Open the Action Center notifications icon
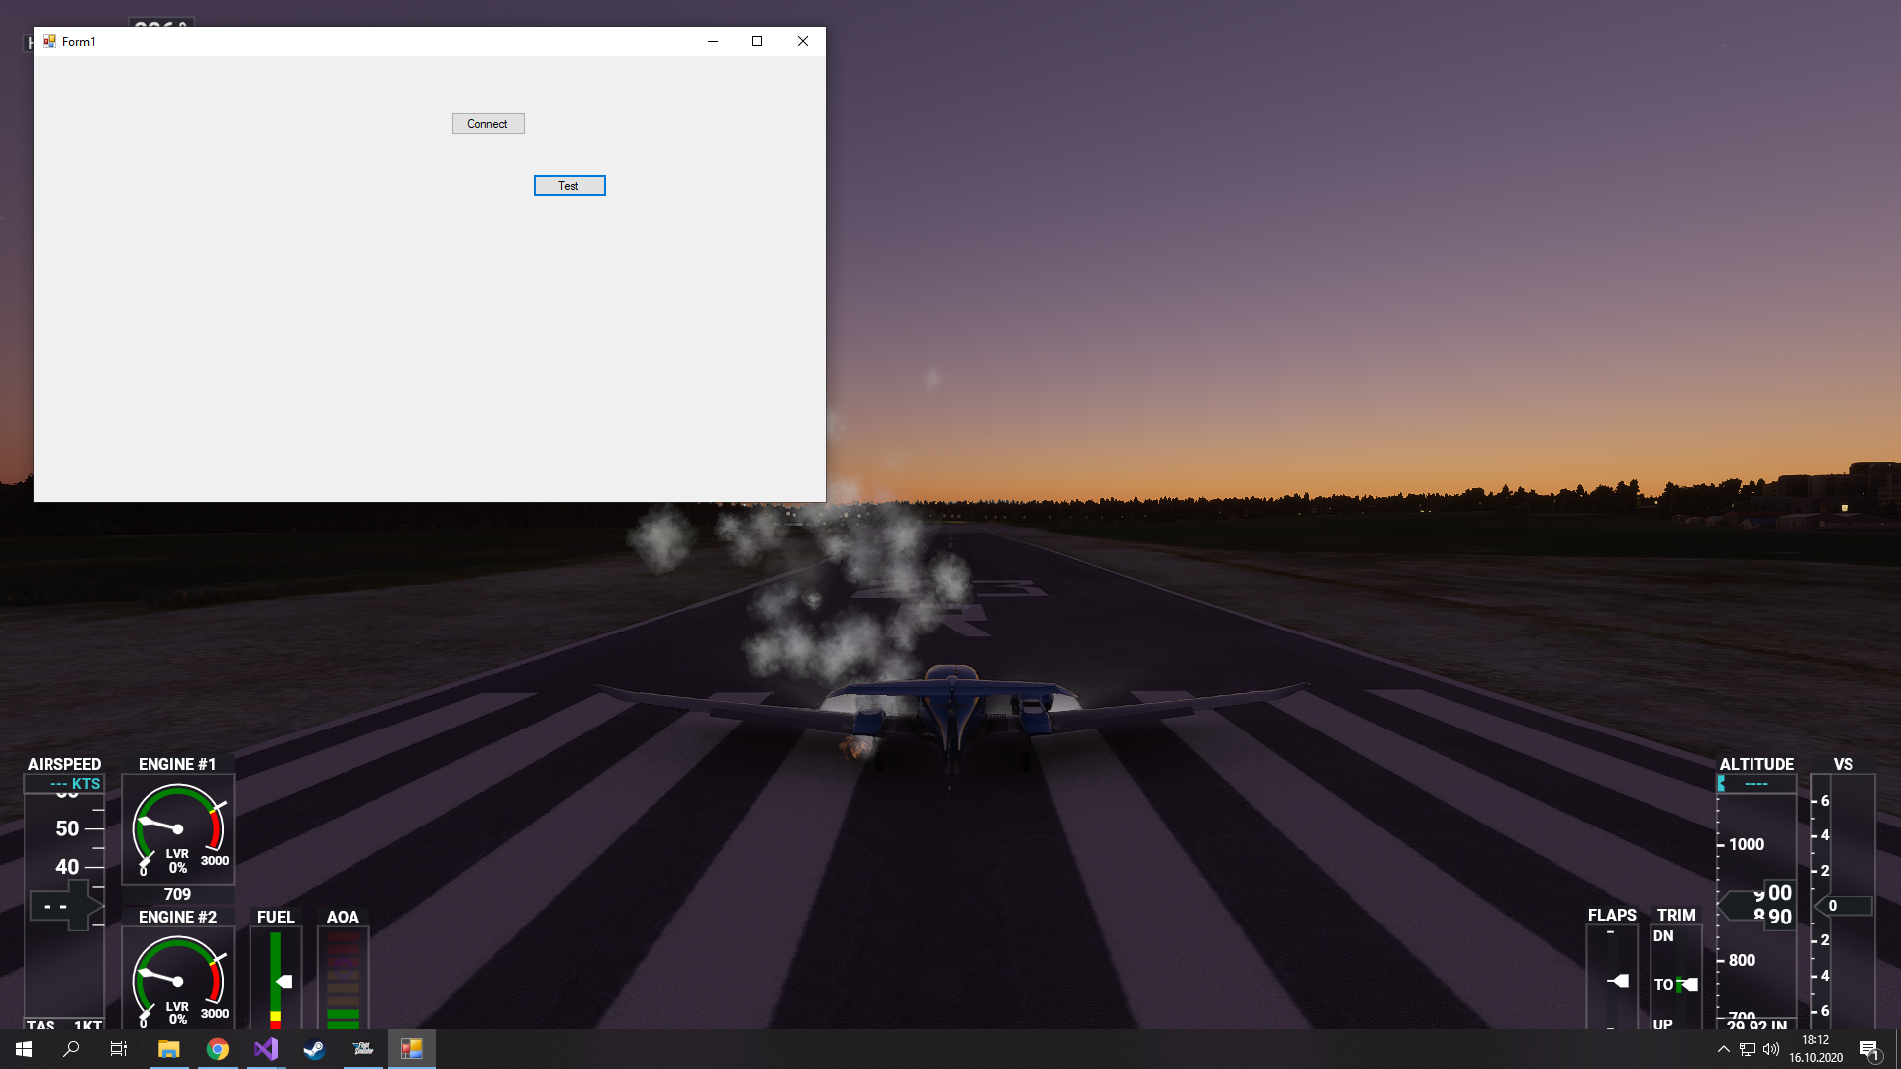 (x=1869, y=1049)
